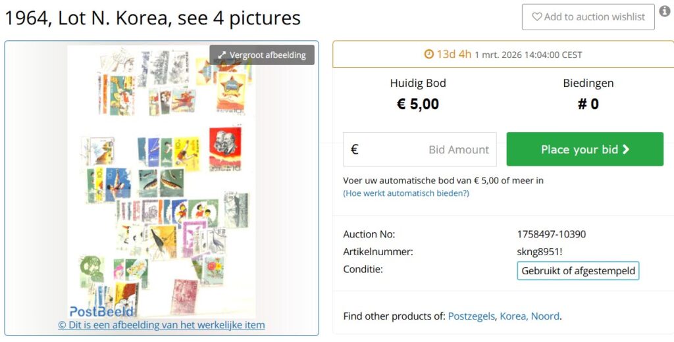Click the current bid amount € 5,00
This screenshot has width=674, height=342.
coord(418,104)
